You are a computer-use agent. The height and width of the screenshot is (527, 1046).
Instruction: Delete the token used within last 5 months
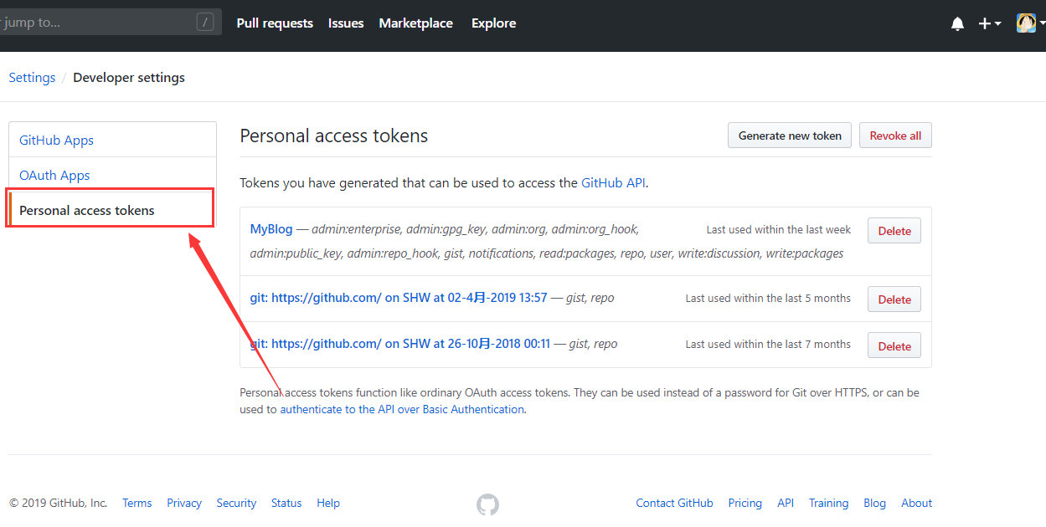(x=894, y=299)
